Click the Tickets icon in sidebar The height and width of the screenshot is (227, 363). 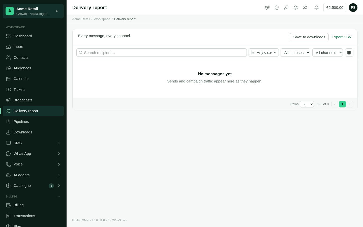(8, 90)
